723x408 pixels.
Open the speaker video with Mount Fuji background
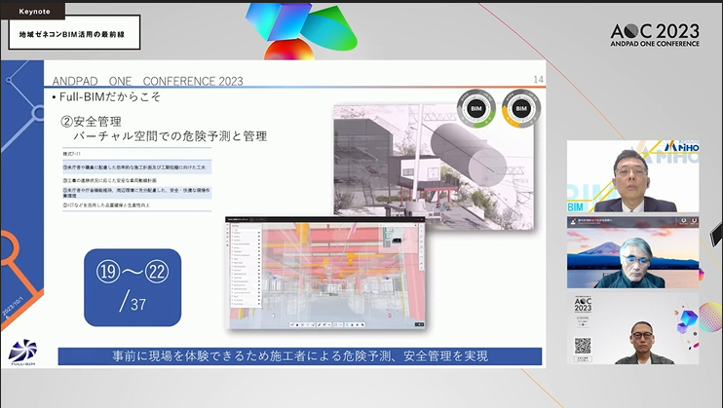coord(632,252)
